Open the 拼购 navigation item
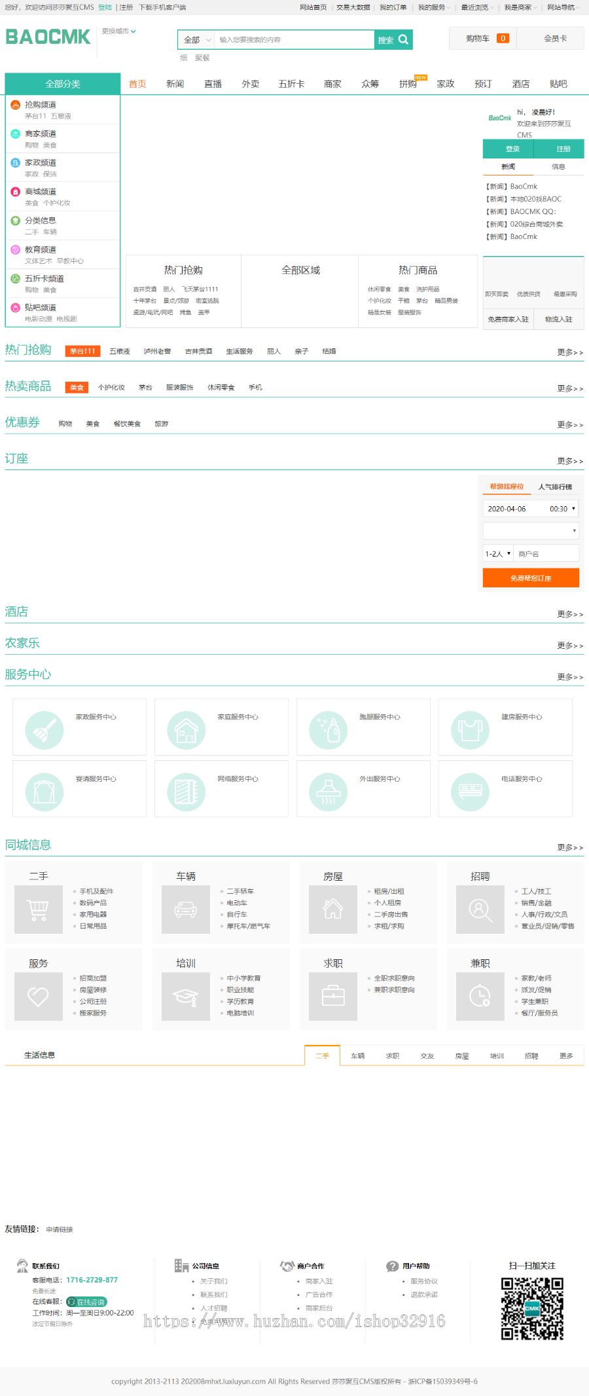 (408, 84)
